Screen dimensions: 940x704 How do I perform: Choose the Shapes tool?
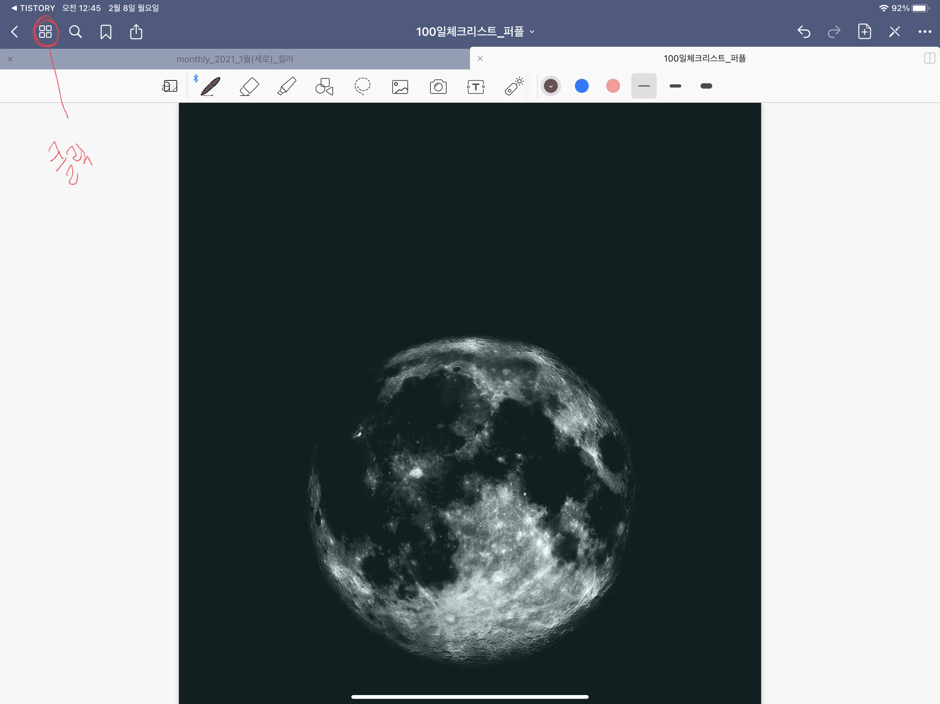point(324,87)
